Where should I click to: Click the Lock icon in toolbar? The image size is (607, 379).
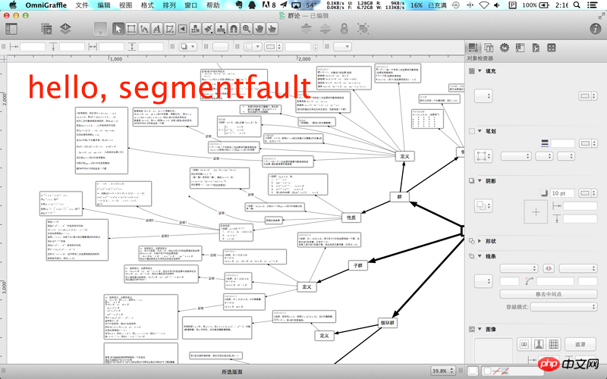click(344, 29)
